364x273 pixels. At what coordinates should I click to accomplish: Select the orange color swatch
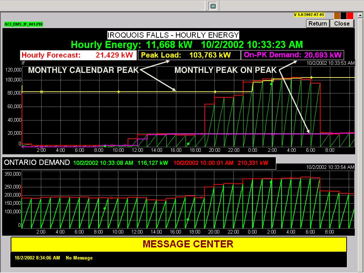(337, 16)
